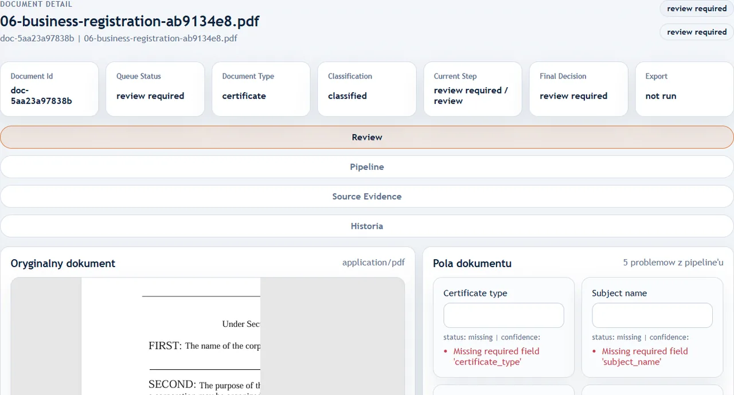Click the Certificate type field label
The height and width of the screenshot is (395, 734).
tap(475, 293)
